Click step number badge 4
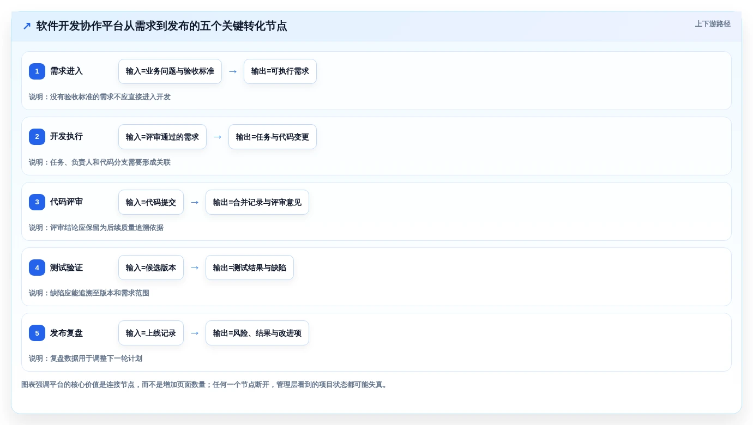 (37, 268)
